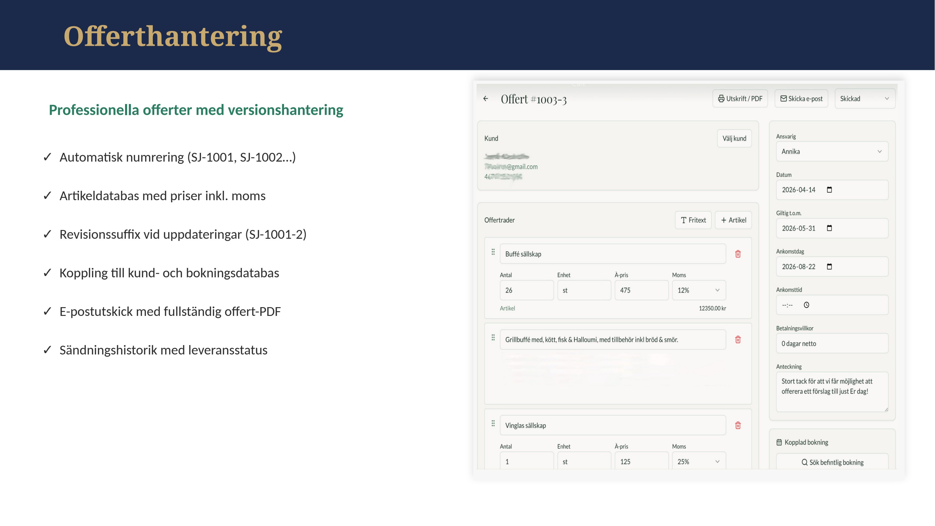
Task: Open calendar picker for Giltig t.o.m. field
Action: [x=830, y=228]
